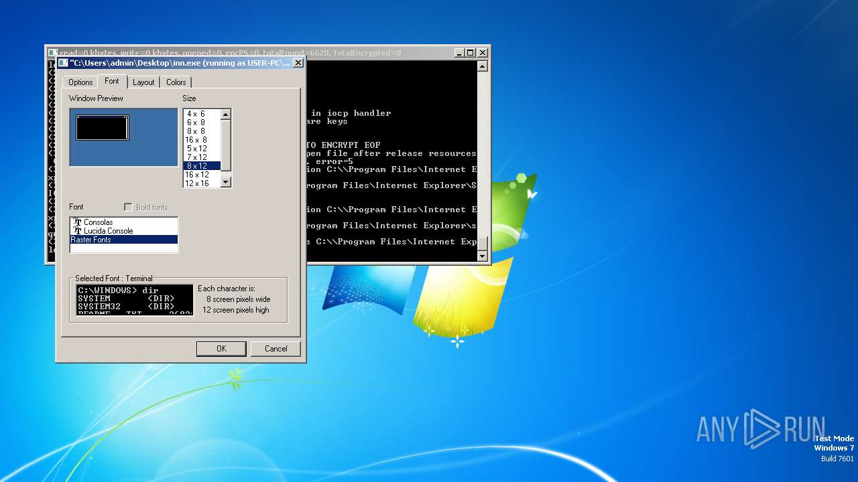Select the Font tab

click(112, 81)
